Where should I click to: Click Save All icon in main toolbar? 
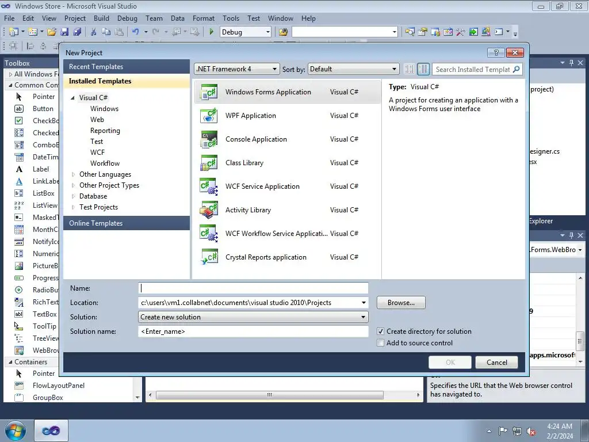[77, 32]
